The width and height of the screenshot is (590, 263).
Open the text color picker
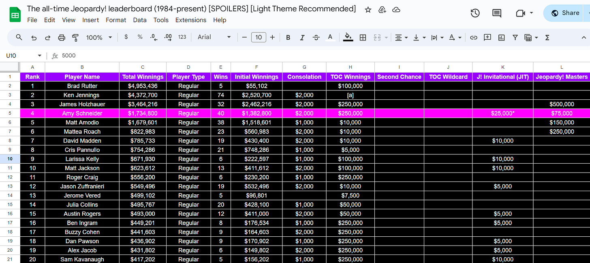click(x=330, y=37)
